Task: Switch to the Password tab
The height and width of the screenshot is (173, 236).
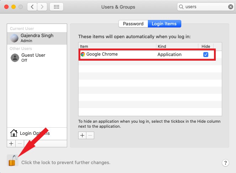Action: pyautogui.click(x=133, y=24)
